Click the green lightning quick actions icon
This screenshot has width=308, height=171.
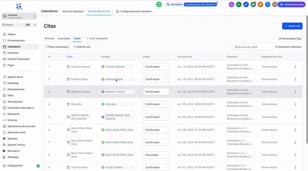pos(35,25)
